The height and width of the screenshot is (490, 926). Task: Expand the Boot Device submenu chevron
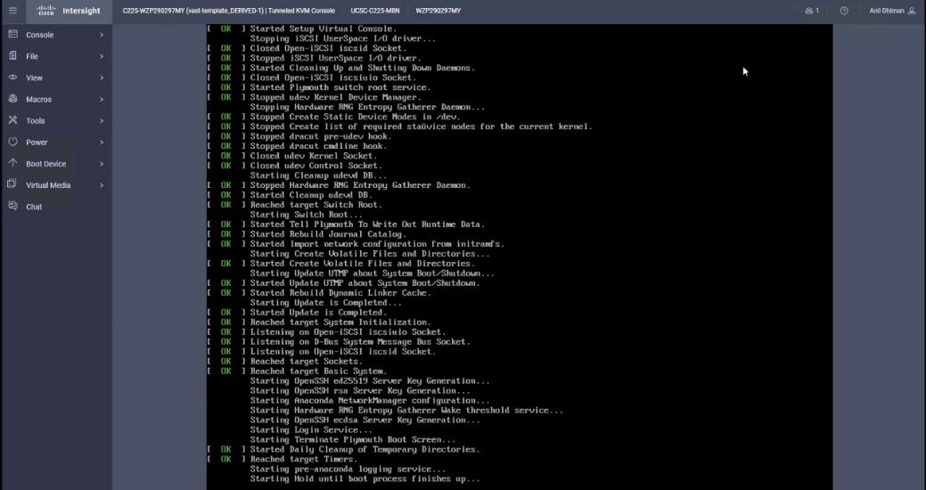102,164
